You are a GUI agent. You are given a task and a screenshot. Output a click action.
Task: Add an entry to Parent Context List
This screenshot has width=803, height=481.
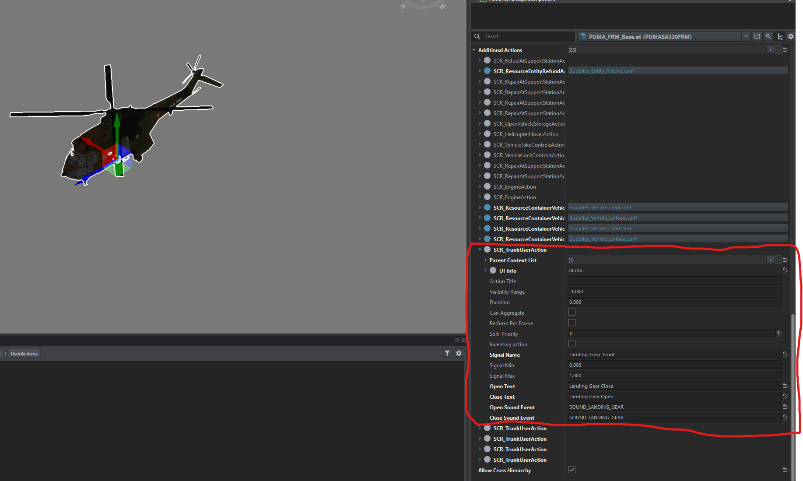(770, 260)
